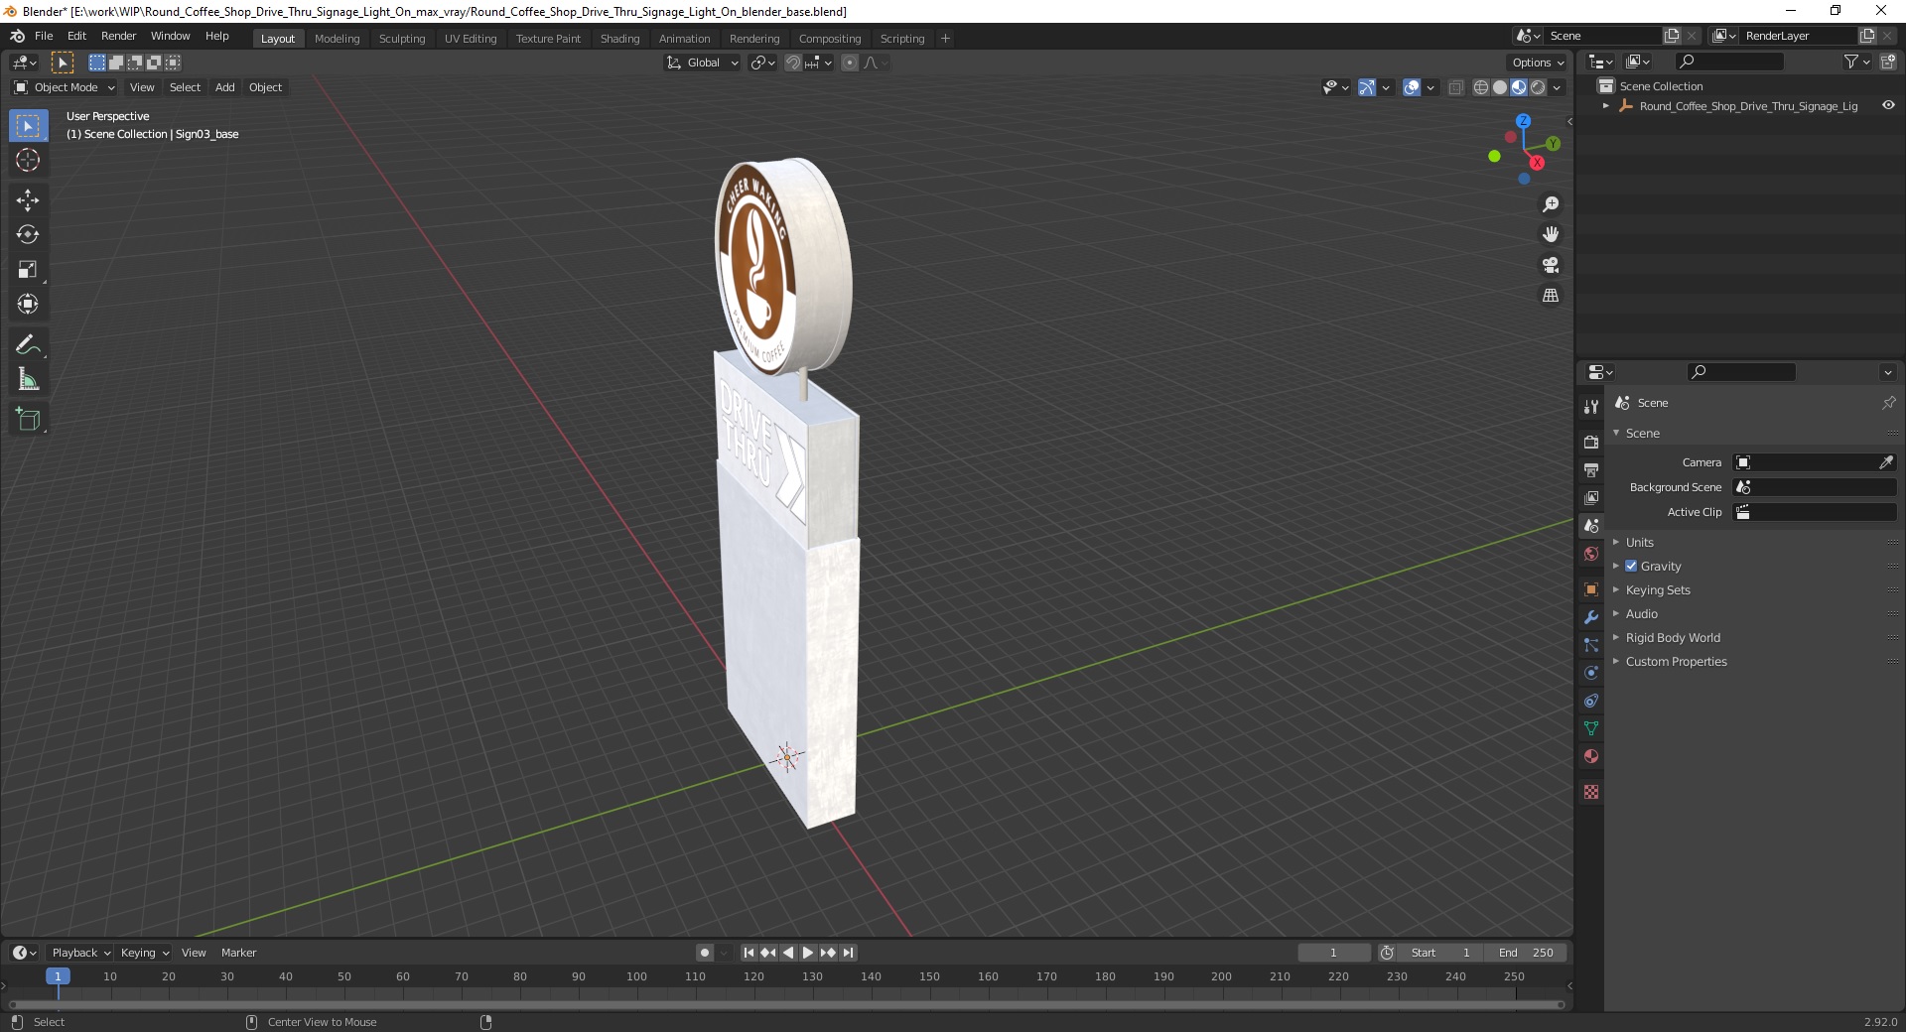This screenshot has height=1032, width=1906.
Task: Open timeline Keying popover
Action: click(x=144, y=953)
